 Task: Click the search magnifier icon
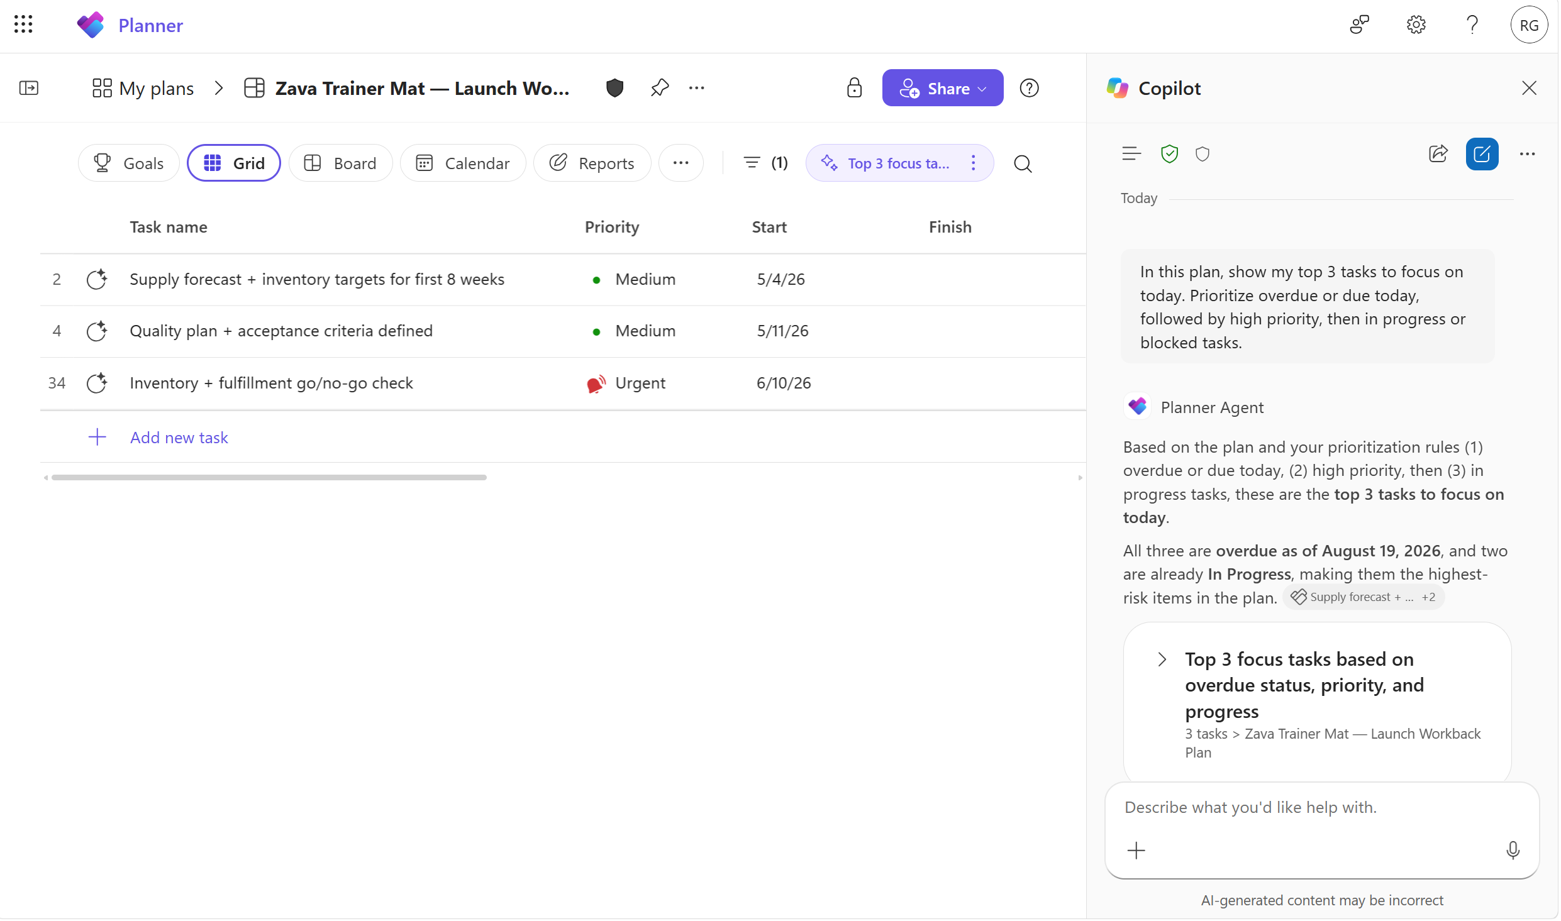pos(1023,164)
